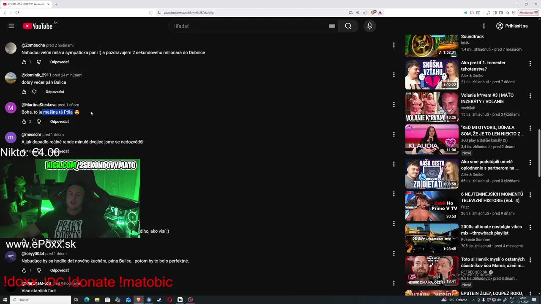Open @MartinaSteskova profile avatar
The image size is (541, 304).
point(11,108)
